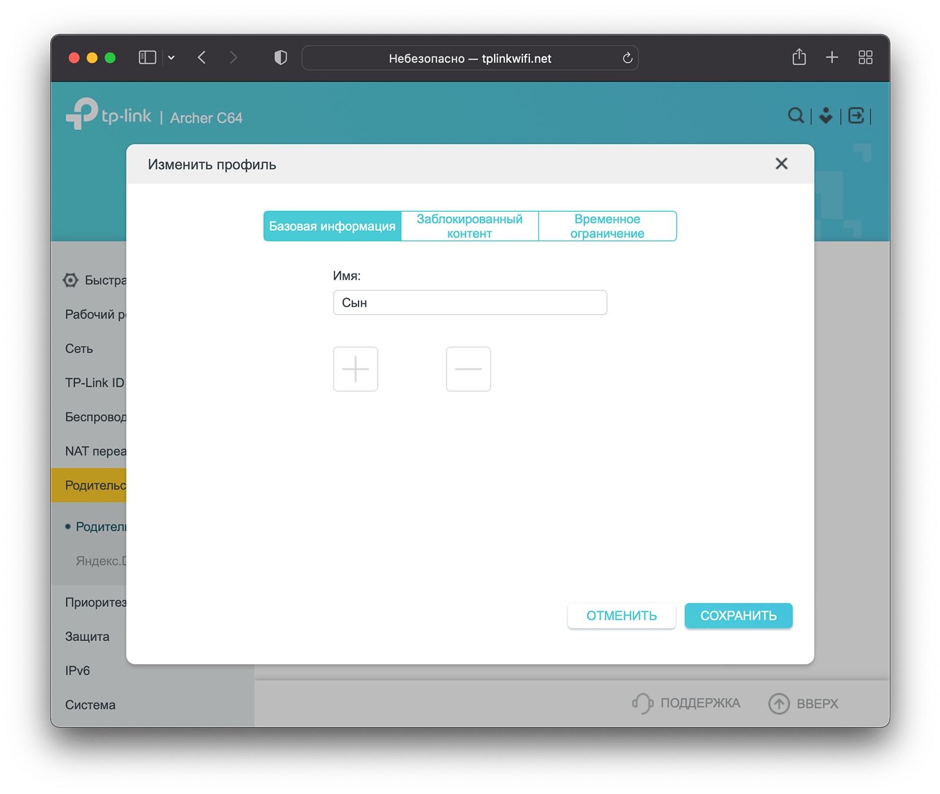
Task: Click the logout icon in header
Action: pos(856,116)
